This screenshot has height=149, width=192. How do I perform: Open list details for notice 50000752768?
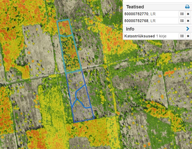tap(182, 21)
